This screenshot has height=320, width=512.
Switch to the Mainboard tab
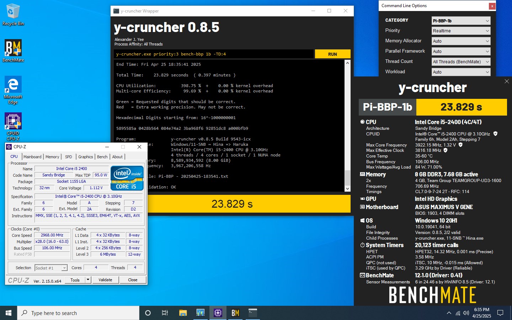[32, 157]
